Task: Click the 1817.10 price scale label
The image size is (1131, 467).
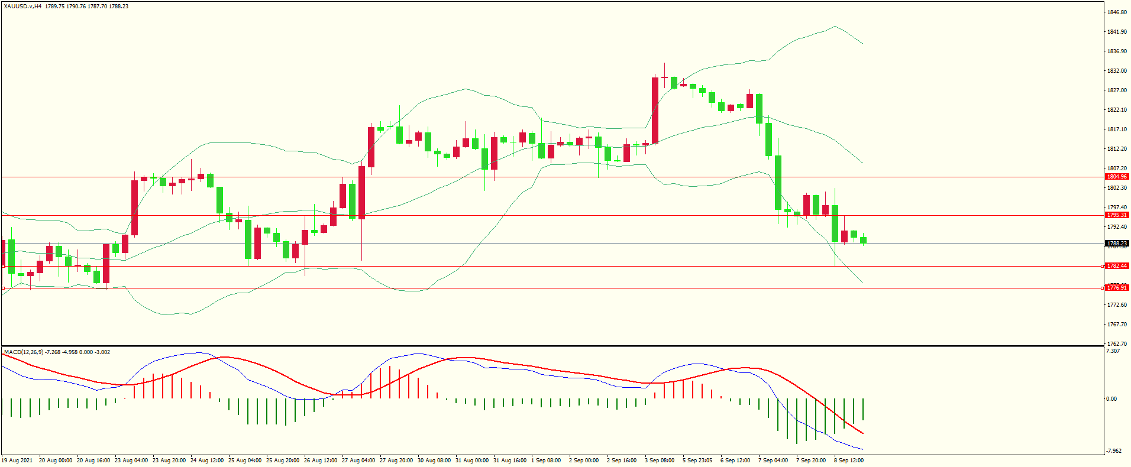Action: pos(1117,129)
